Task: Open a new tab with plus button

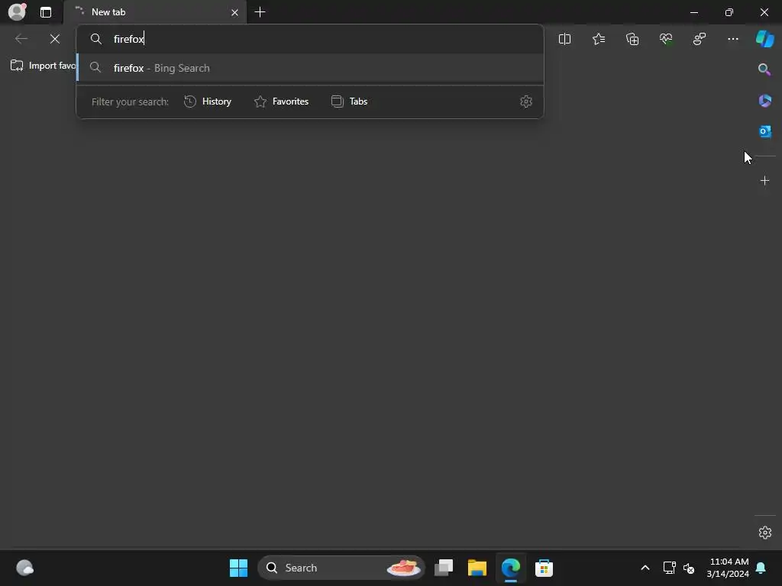Action: click(260, 12)
